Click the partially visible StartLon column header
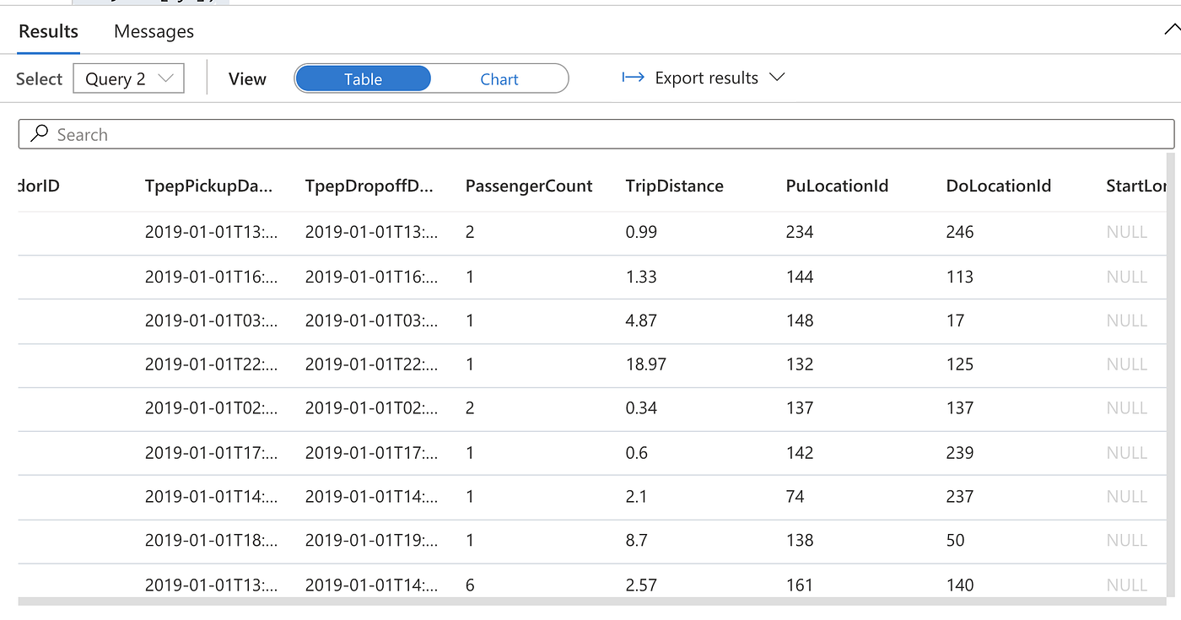The height and width of the screenshot is (620, 1181). (1136, 186)
